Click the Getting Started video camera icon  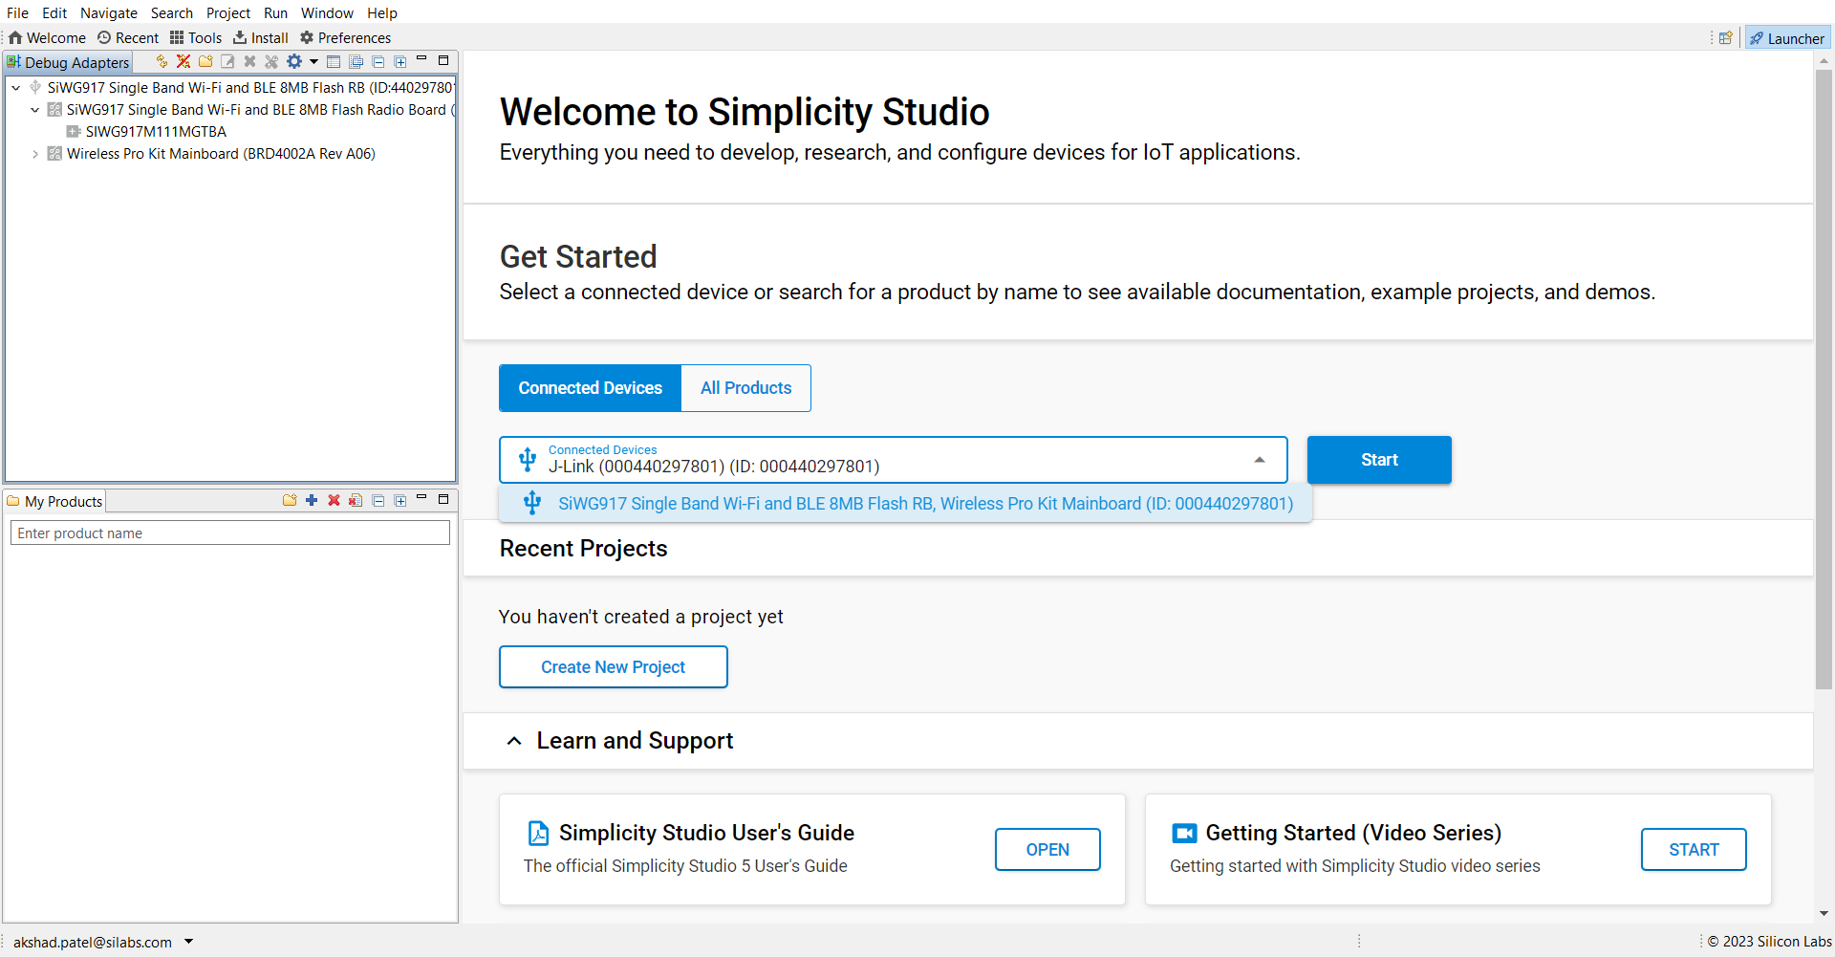click(1184, 834)
